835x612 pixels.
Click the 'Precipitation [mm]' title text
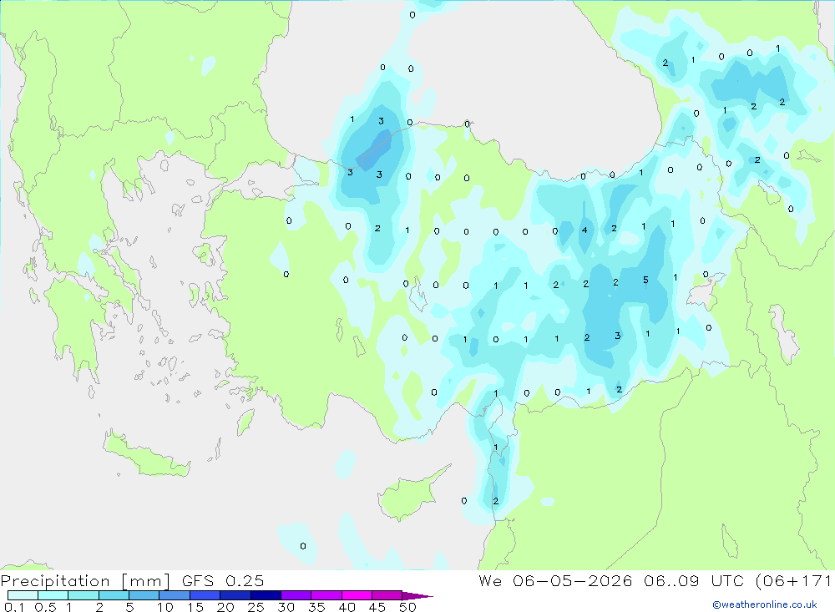click(86, 581)
